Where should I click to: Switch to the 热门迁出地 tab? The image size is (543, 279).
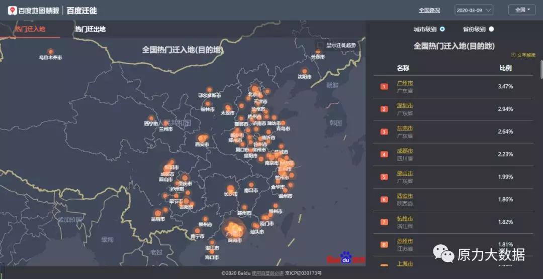pos(90,29)
